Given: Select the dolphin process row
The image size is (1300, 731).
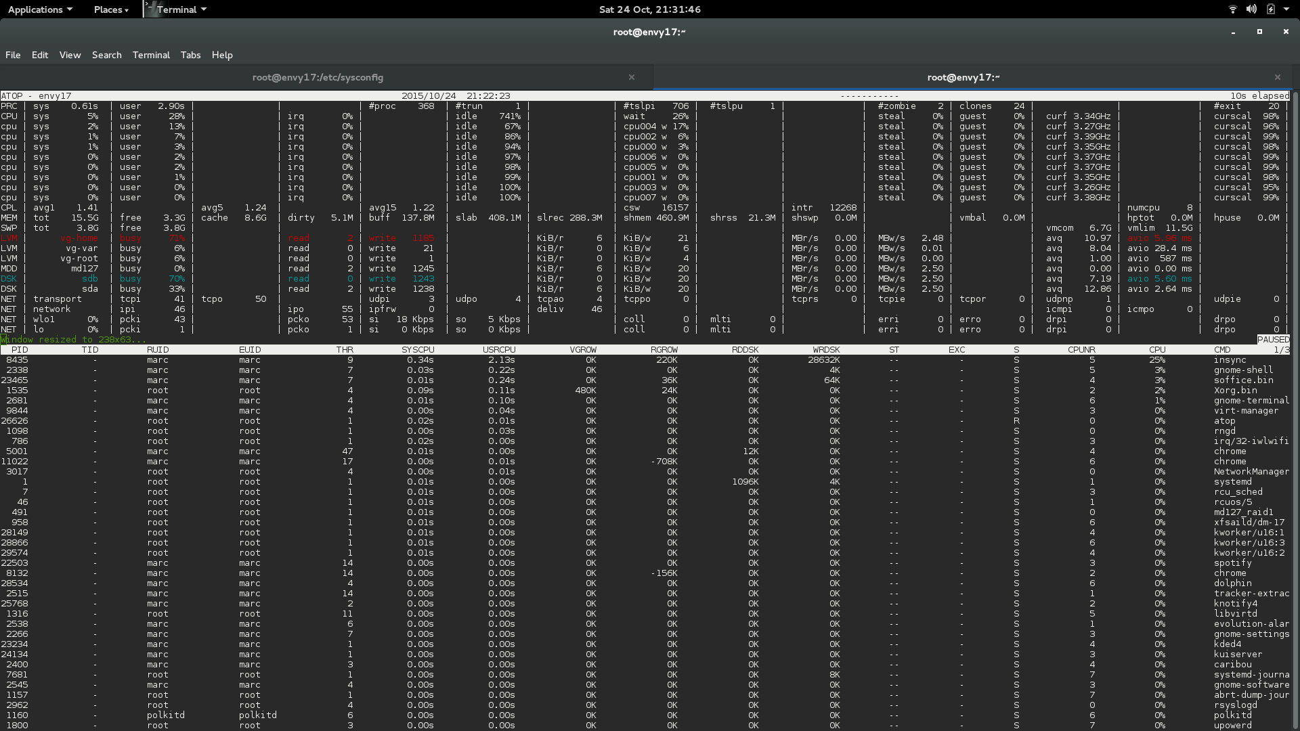Looking at the screenshot, I should 645,583.
